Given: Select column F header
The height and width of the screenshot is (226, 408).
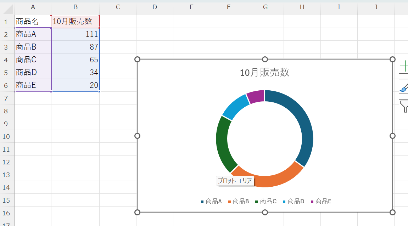Looking at the screenshot, I should [x=228, y=7].
